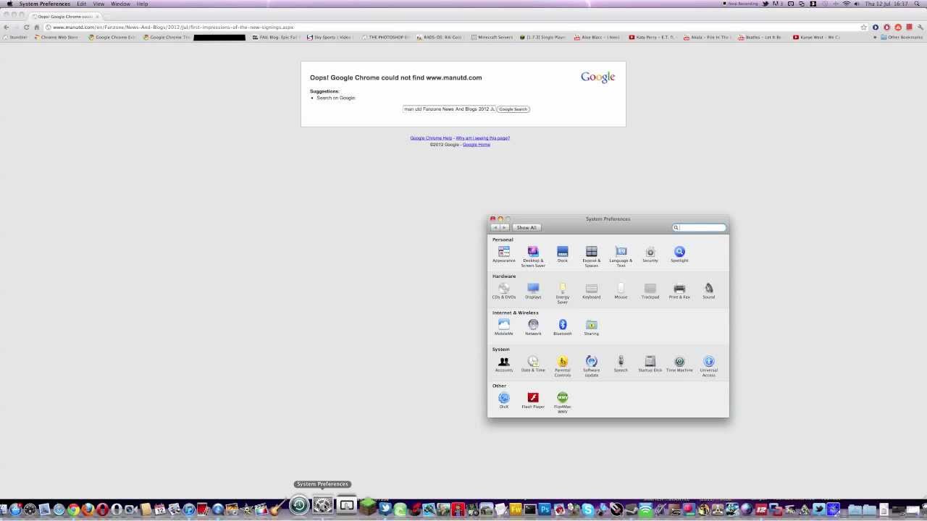Screen dimensions: 927x521
Task: Open the Keyboard preference pane
Action: (x=592, y=291)
